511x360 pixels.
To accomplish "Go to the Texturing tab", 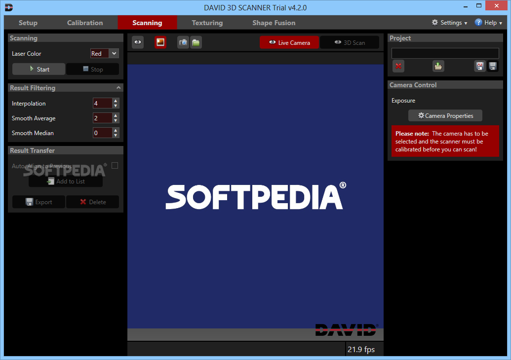I will (207, 23).
